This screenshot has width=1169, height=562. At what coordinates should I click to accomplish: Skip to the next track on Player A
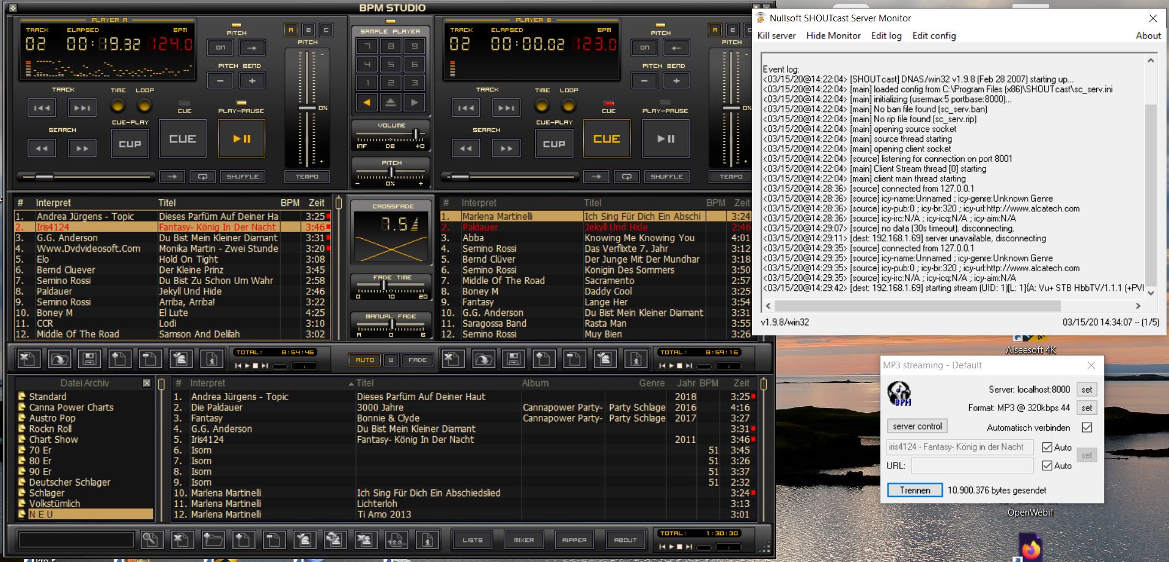point(82,108)
